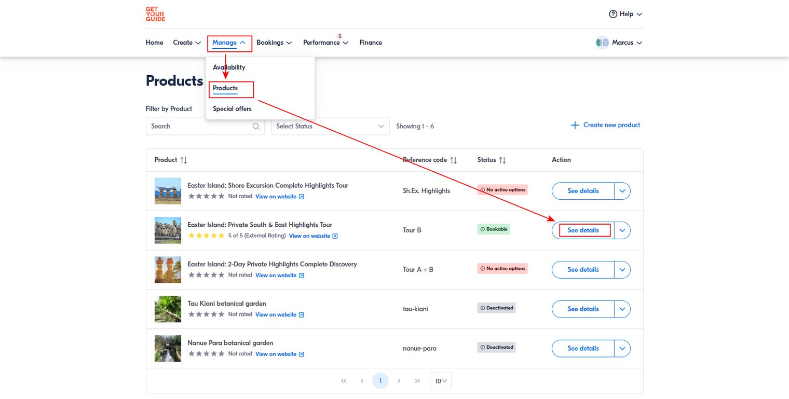
Task: Open the Create menu
Action: pyautogui.click(x=187, y=43)
